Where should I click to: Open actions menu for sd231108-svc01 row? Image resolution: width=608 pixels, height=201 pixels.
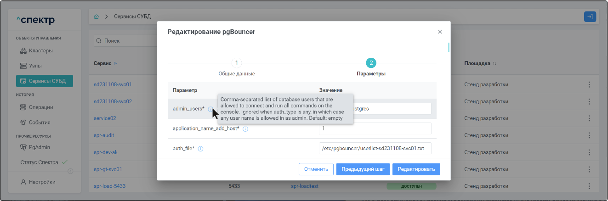tap(589, 85)
